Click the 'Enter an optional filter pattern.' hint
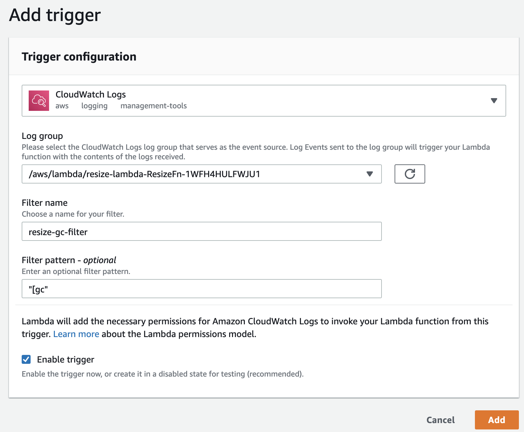The image size is (524, 432). 76,271
